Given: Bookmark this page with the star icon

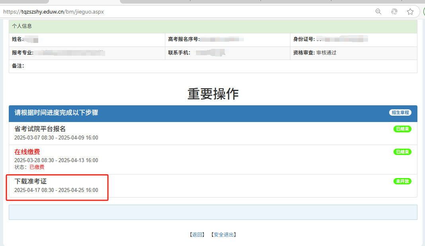Looking at the screenshot, I should tap(410, 12).
